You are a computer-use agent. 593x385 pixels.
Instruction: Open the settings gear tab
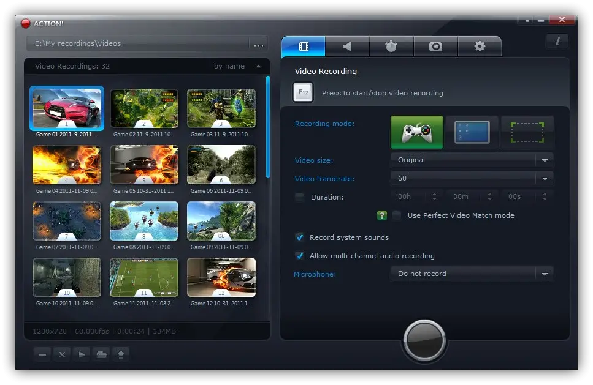pos(480,47)
